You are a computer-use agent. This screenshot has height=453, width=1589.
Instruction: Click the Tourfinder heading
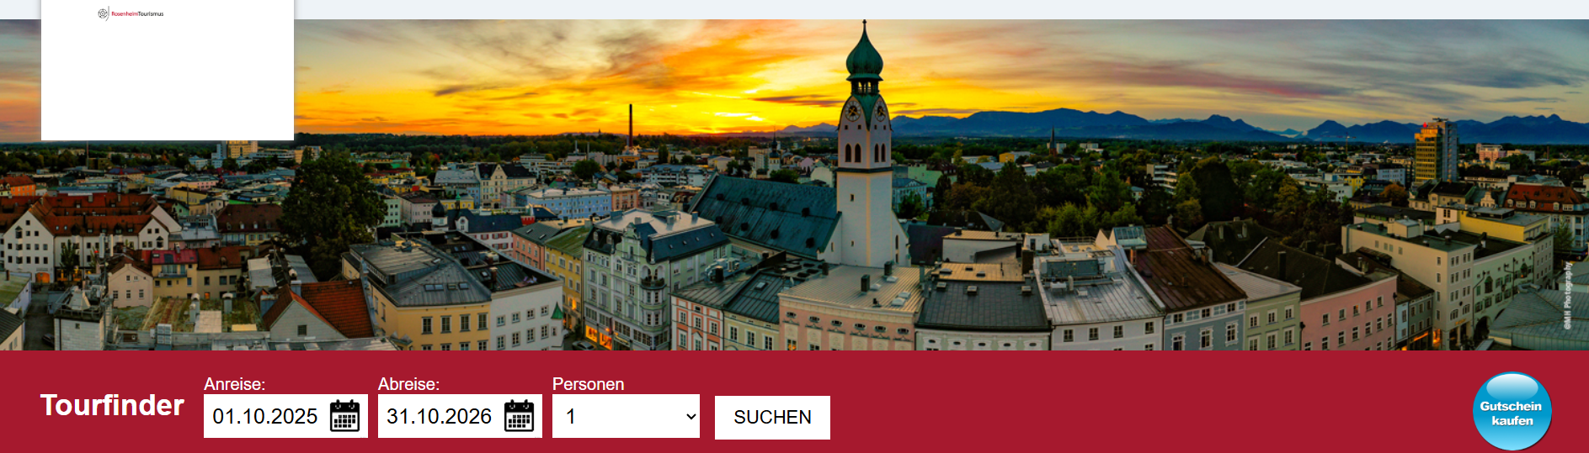click(112, 405)
